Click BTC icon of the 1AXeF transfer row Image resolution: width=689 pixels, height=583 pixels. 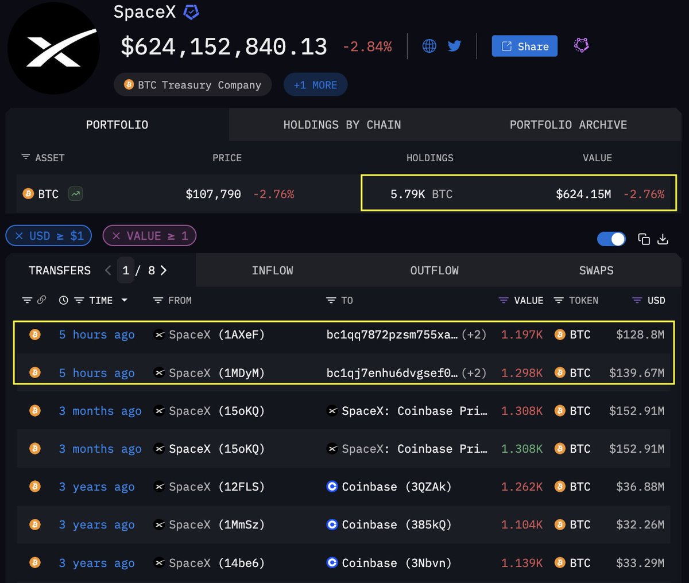click(x=35, y=335)
